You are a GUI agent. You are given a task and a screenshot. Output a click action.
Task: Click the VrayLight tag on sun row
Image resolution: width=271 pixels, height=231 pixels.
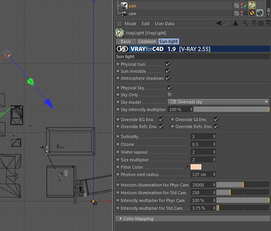click(252, 5)
